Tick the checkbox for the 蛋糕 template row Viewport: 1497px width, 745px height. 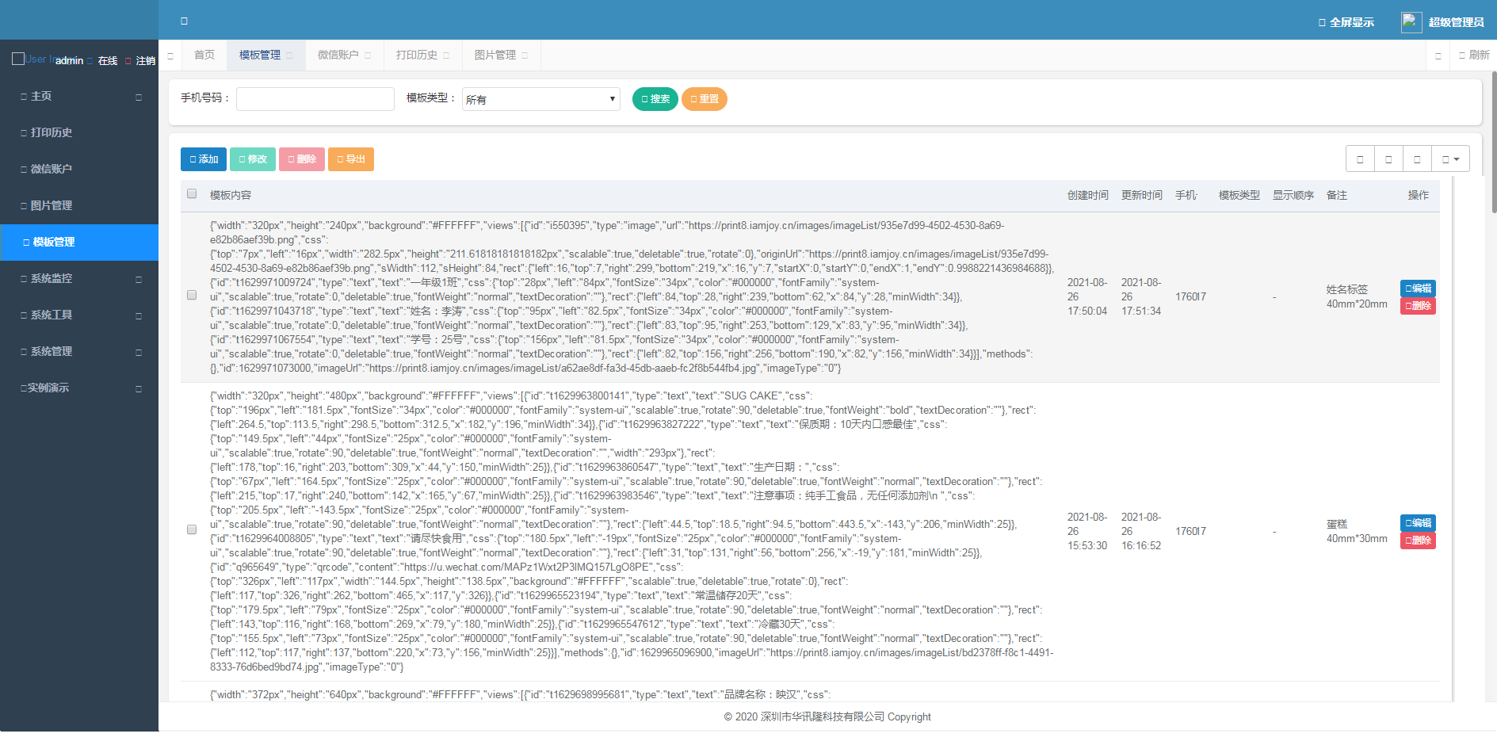tap(192, 529)
